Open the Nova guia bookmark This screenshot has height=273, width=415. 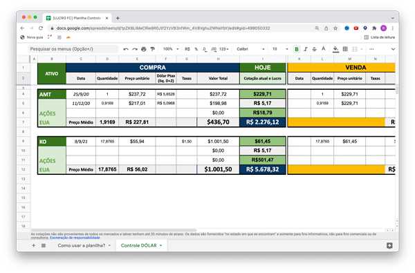pyautogui.click(x=32, y=37)
